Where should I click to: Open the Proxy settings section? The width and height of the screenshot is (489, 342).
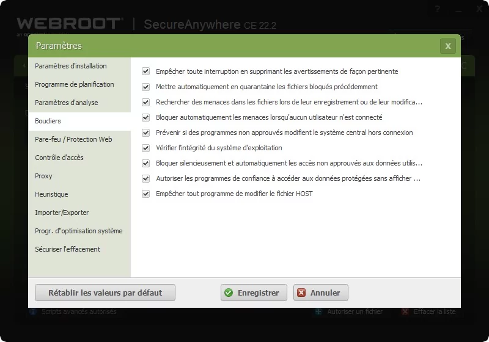click(x=43, y=176)
